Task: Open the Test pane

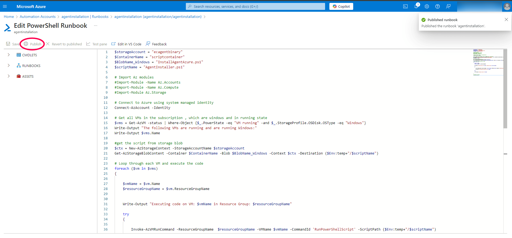Action: point(97,44)
